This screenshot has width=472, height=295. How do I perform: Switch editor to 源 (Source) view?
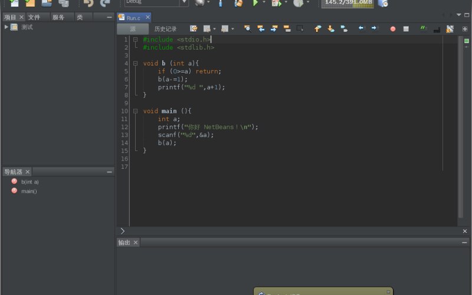point(133,29)
